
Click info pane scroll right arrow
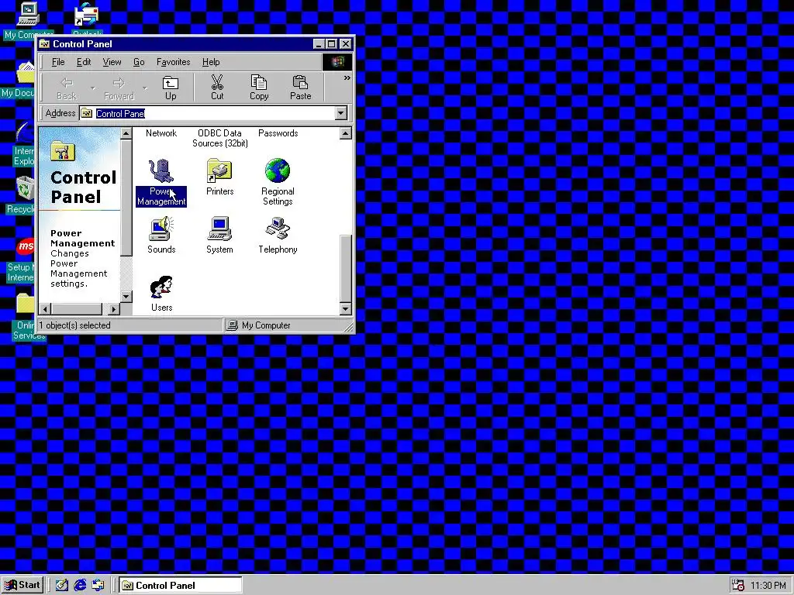click(113, 308)
